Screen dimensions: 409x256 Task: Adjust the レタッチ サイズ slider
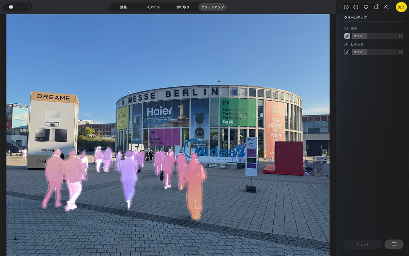click(x=378, y=52)
